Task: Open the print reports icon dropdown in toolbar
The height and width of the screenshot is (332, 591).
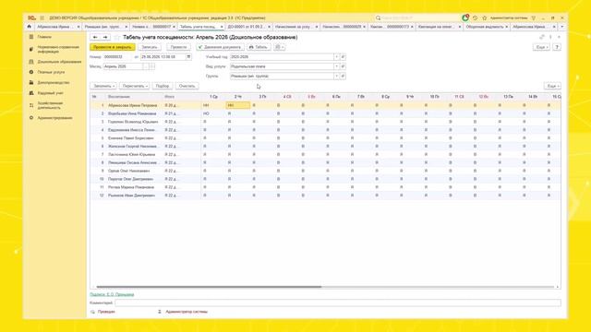Action: (279, 47)
